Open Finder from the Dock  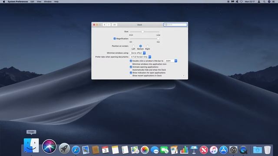(x=31, y=146)
